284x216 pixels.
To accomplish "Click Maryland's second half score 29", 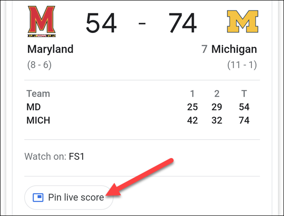I will coord(217,107).
